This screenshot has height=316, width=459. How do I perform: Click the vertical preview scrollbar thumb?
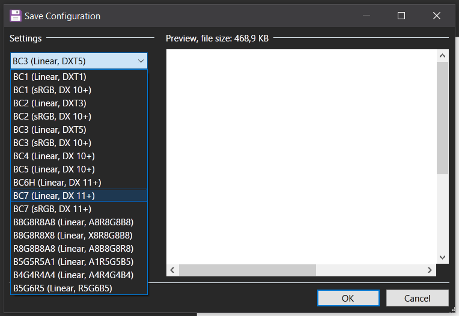(x=443, y=118)
